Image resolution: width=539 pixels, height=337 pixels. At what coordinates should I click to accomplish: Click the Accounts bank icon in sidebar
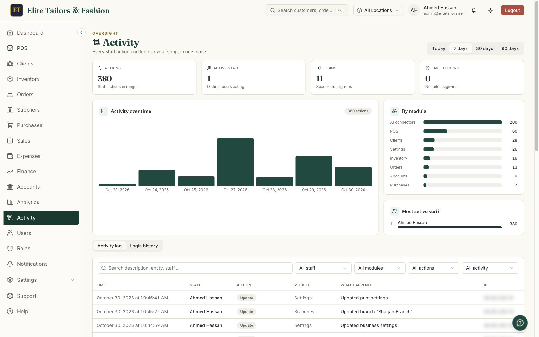coord(10,187)
